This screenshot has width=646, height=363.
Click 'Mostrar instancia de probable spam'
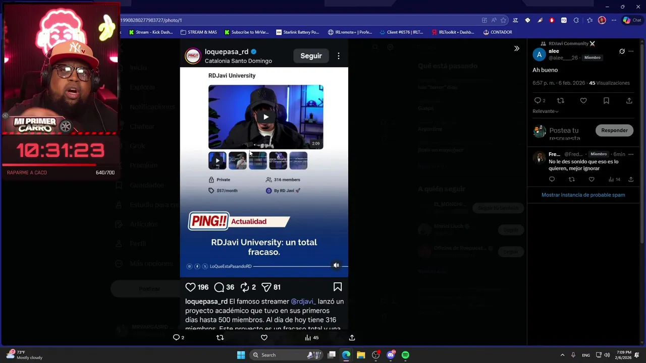coord(583,195)
